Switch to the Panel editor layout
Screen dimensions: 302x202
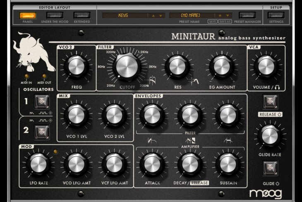pos(28,16)
